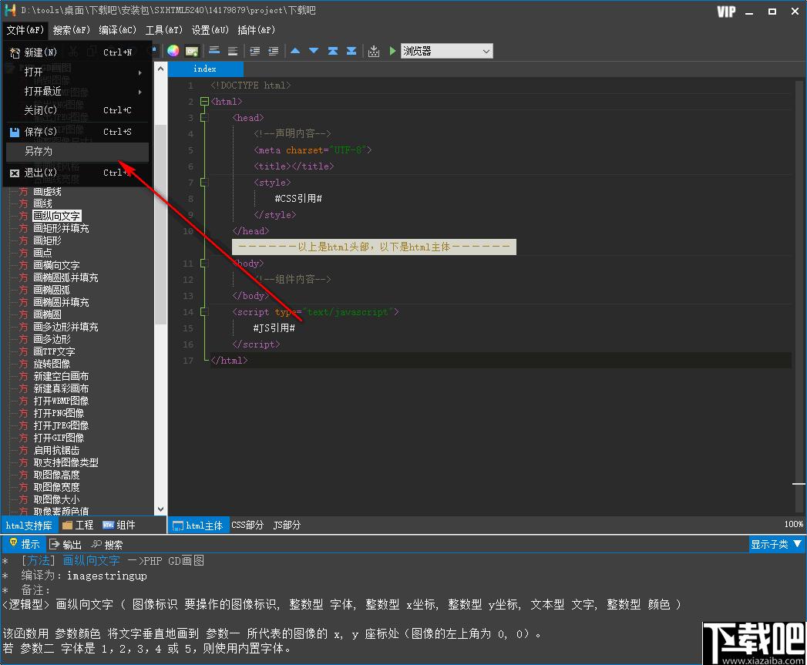
Task: Collapse the head tag fold marker
Action: (x=204, y=118)
